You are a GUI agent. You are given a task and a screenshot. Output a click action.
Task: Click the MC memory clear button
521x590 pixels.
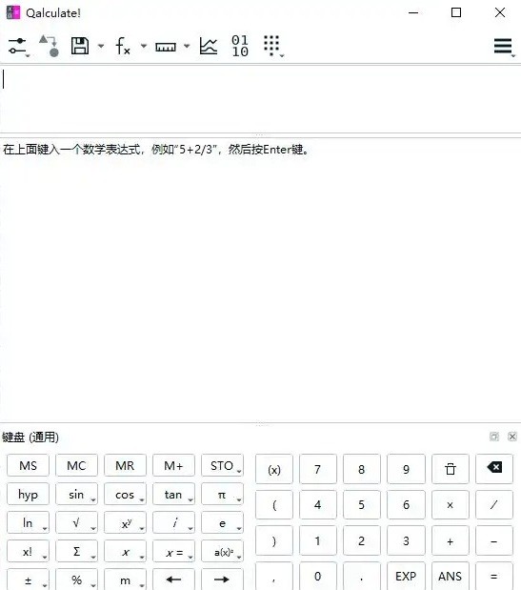(x=76, y=465)
